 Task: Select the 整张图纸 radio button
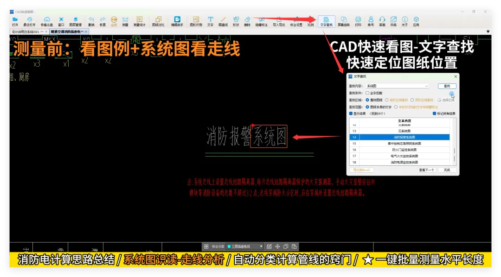pos(367,100)
